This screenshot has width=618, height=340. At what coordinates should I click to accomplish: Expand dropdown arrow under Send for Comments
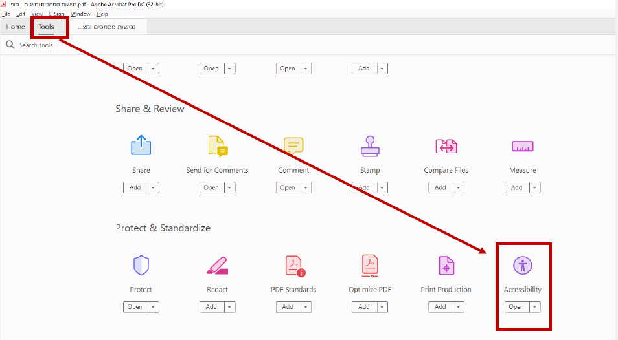pos(230,187)
